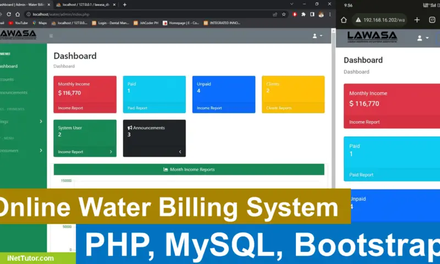The image size is (440, 264).
Task: Show the mobile browser tab switcher
Action: [x=431, y=20]
